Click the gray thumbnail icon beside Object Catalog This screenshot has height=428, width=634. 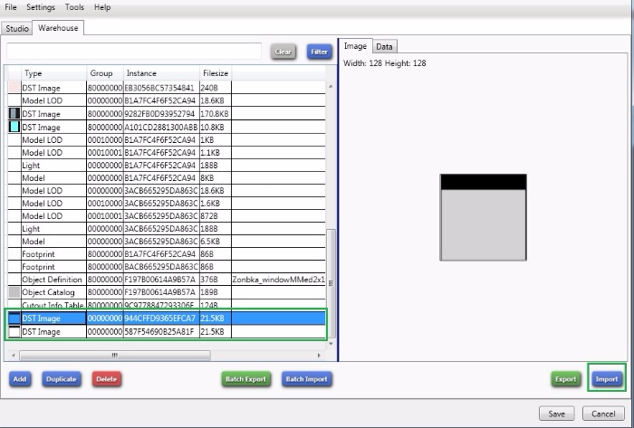tap(14, 292)
